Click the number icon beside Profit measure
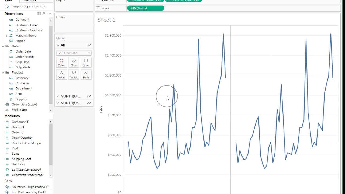This screenshot has height=194, width=345. 7,148
